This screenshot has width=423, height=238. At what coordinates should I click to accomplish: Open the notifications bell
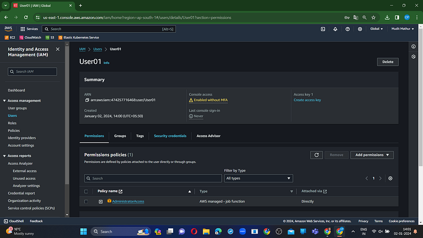click(x=335, y=29)
